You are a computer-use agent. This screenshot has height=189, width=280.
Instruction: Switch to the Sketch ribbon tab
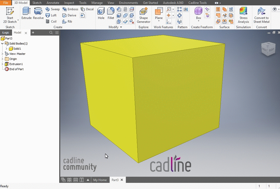coord(37,3)
